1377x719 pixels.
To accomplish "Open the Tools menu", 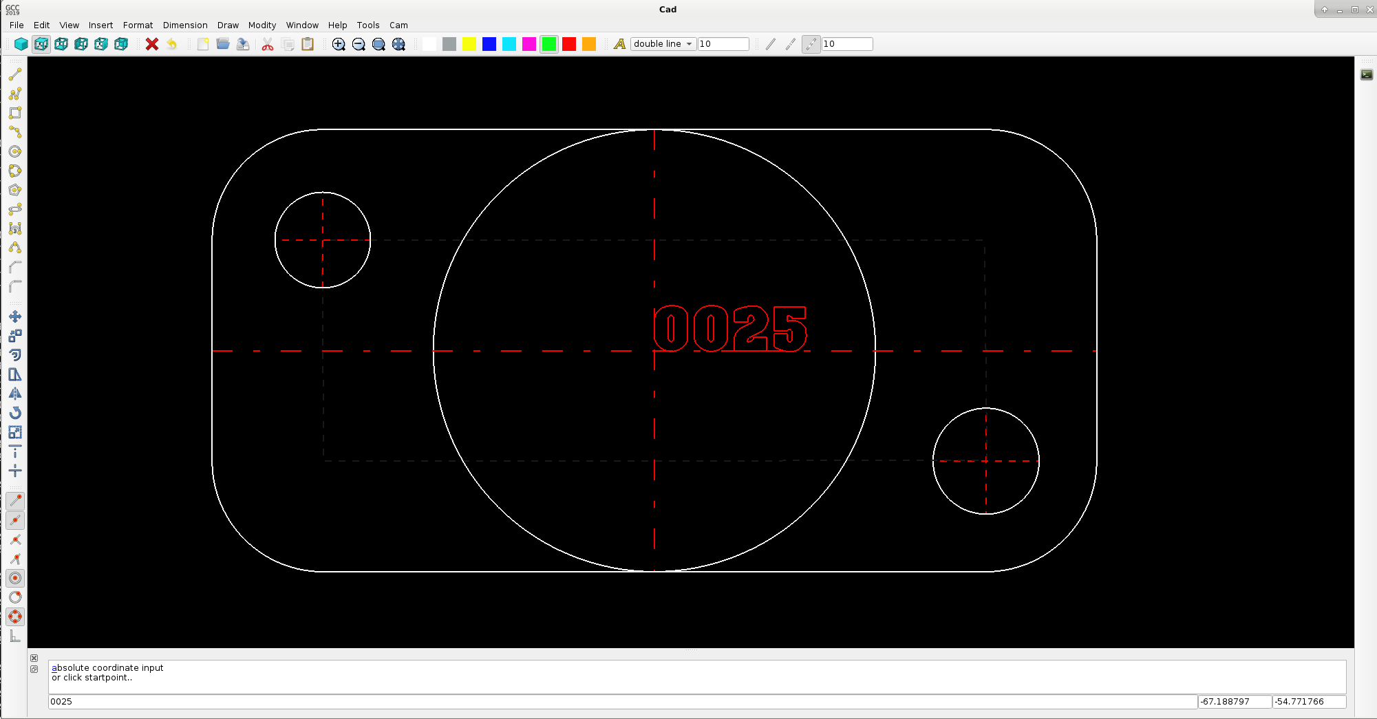I will click(368, 25).
